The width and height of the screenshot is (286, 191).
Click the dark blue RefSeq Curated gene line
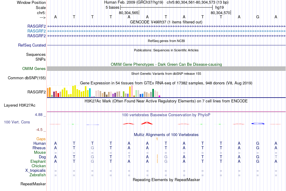[x=166, y=45]
